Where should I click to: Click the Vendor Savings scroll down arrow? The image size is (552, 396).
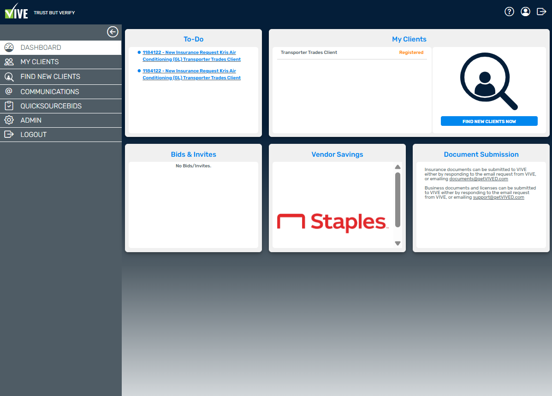[398, 243]
